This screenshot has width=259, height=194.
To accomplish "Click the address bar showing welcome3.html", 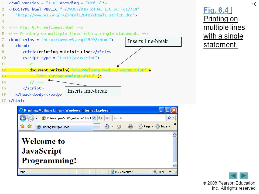I will coord(67,118).
